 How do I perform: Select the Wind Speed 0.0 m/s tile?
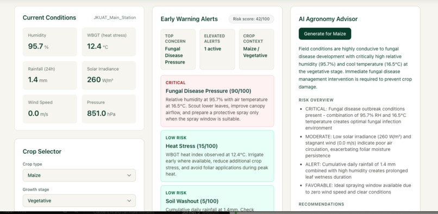pyautogui.click(x=49, y=109)
